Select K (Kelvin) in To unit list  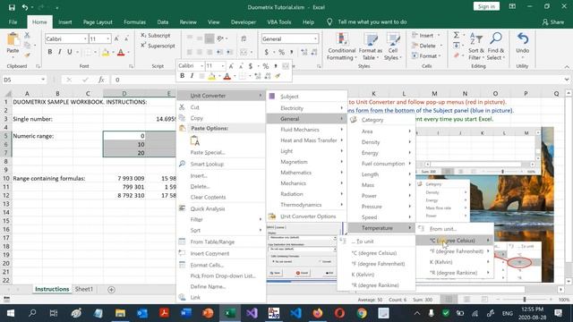click(376, 275)
